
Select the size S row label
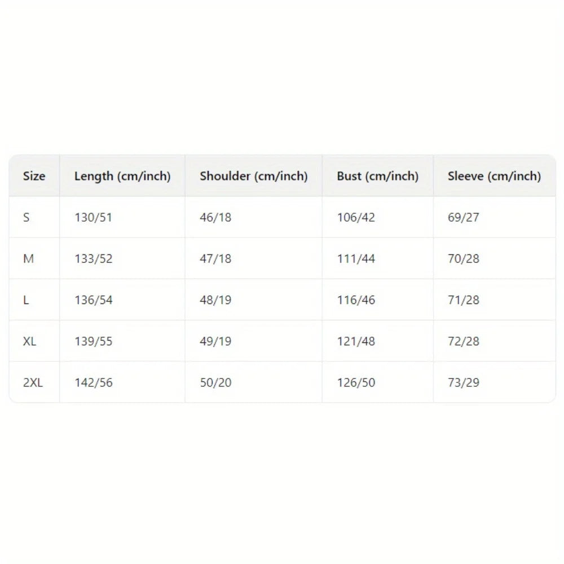click(x=27, y=217)
